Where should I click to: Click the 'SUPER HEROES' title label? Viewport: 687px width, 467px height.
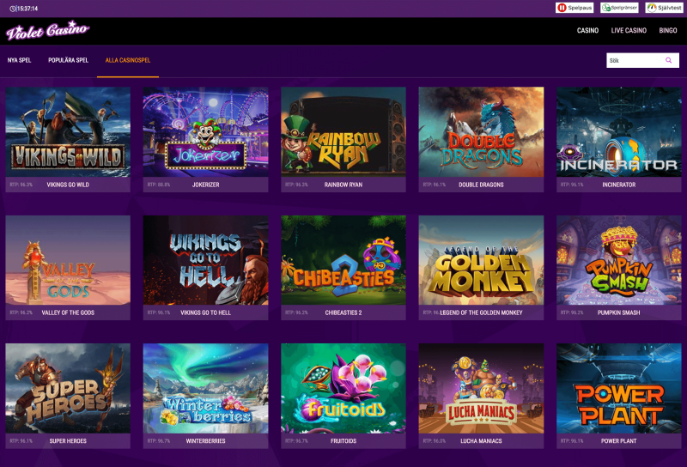[x=68, y=441]
